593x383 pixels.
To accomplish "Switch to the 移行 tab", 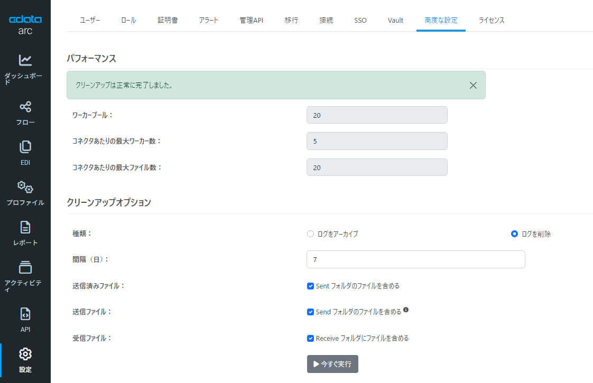I will (x=291, y=20).
